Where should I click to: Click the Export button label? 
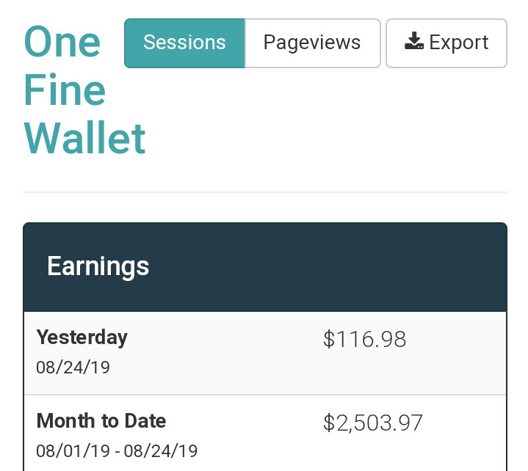coord(458,43)
